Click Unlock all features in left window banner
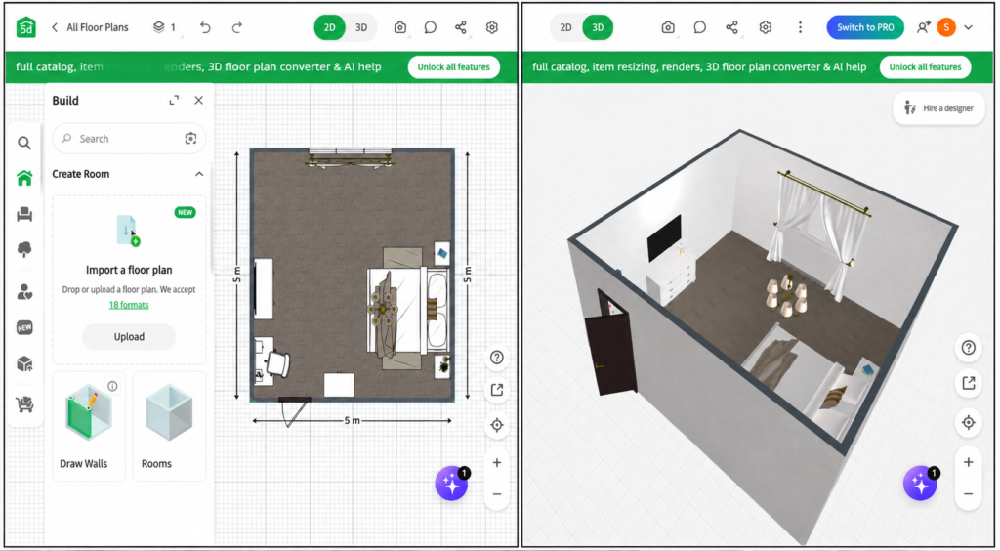 pyautogui.click(x=453, y=67)
